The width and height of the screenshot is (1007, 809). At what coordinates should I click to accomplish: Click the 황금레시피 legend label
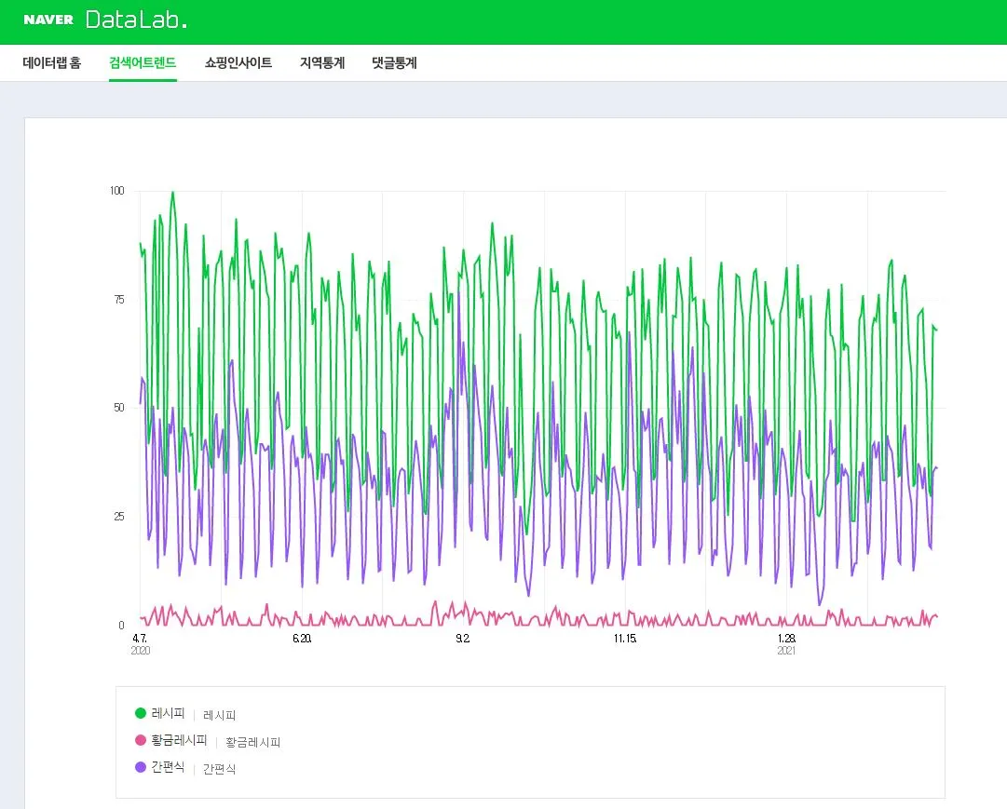click(x=179, y=740)
